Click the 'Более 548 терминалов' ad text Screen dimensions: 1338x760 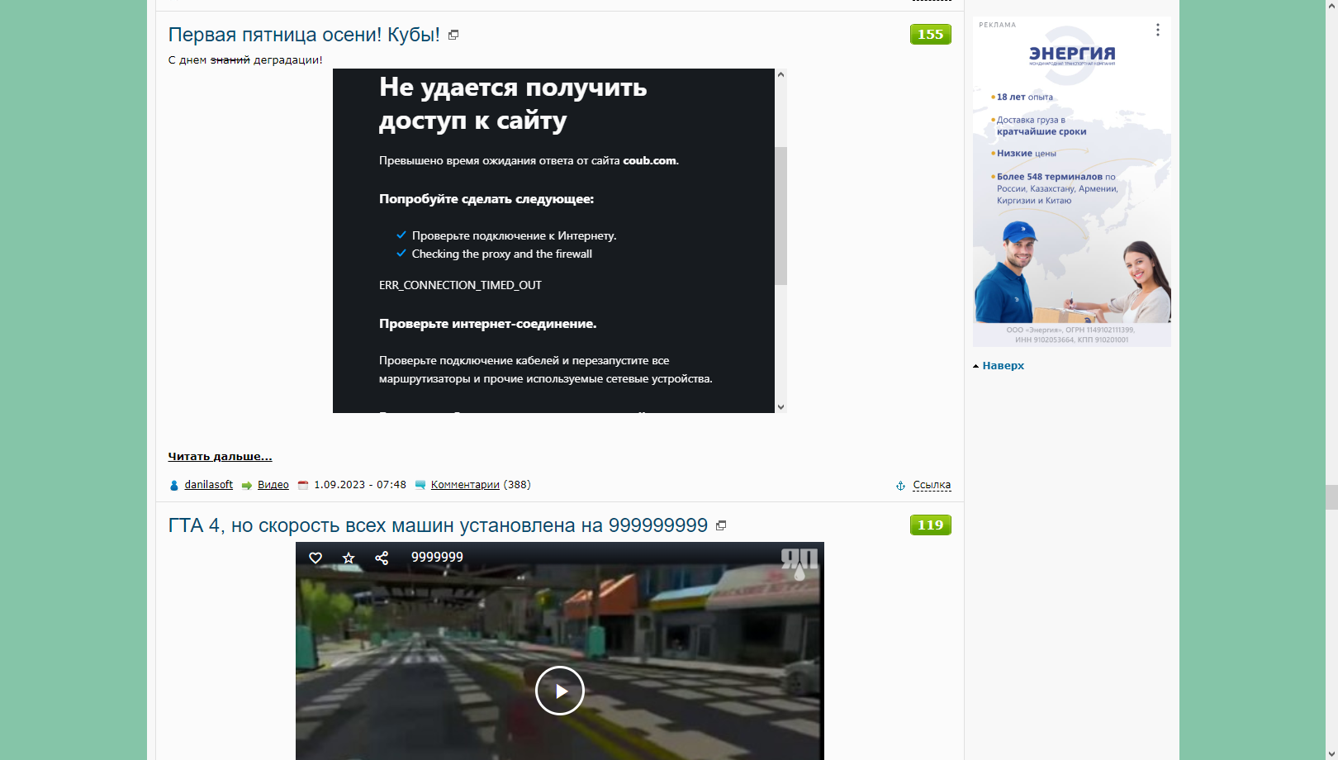(x=1050, y=177)
